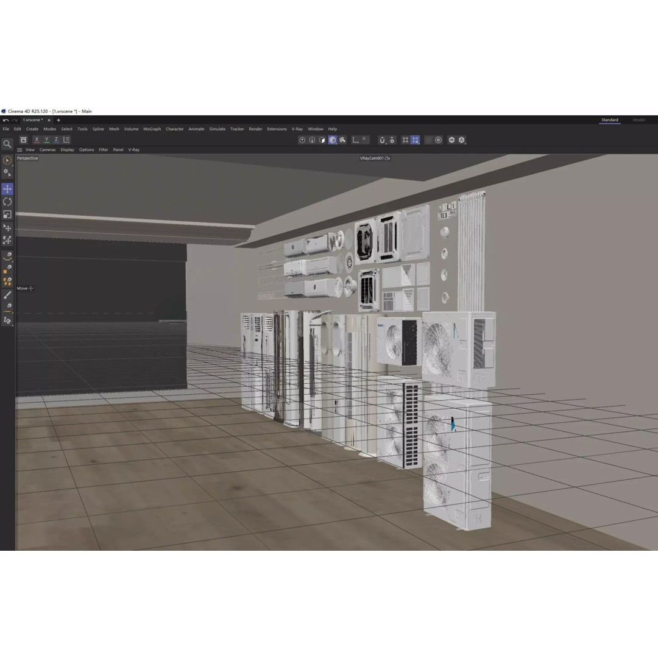Open the Mesh menu
Image resolution: width=658 pixels, height=658 pixels.
(114, 129)
